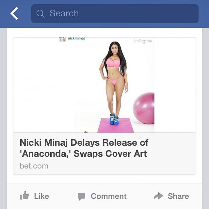
Task: Click the gray link card background beside bet.com
Action: tap(120, 166)
